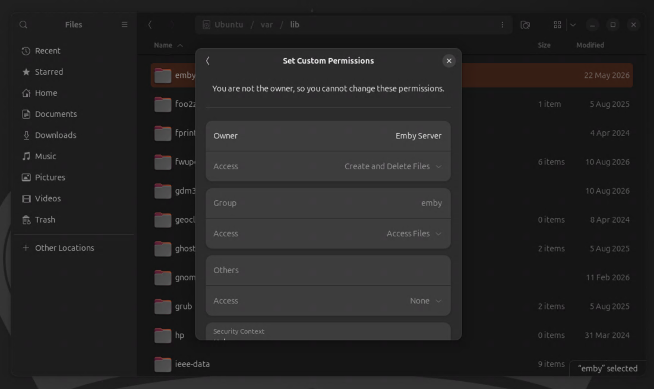Click the 11 Feb 2026 modified date

tap(608, 278)
